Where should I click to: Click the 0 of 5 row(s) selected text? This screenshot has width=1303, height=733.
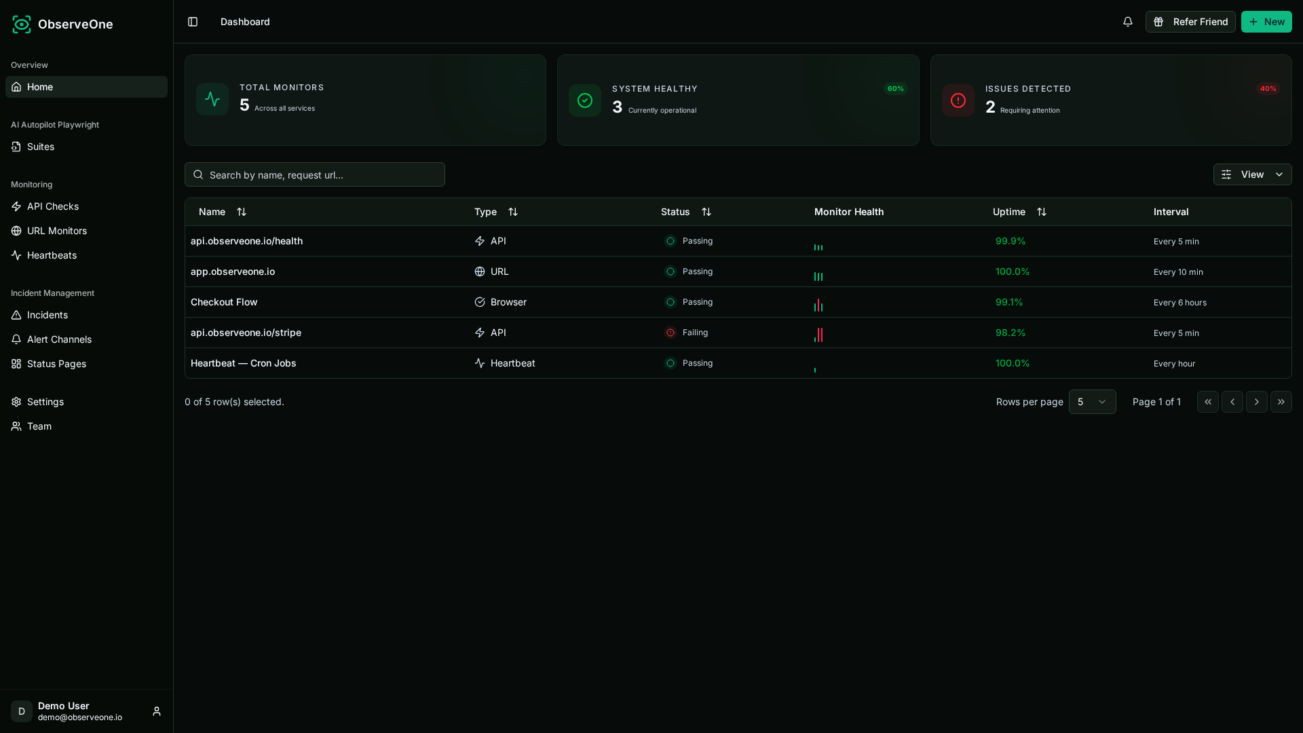234,402
